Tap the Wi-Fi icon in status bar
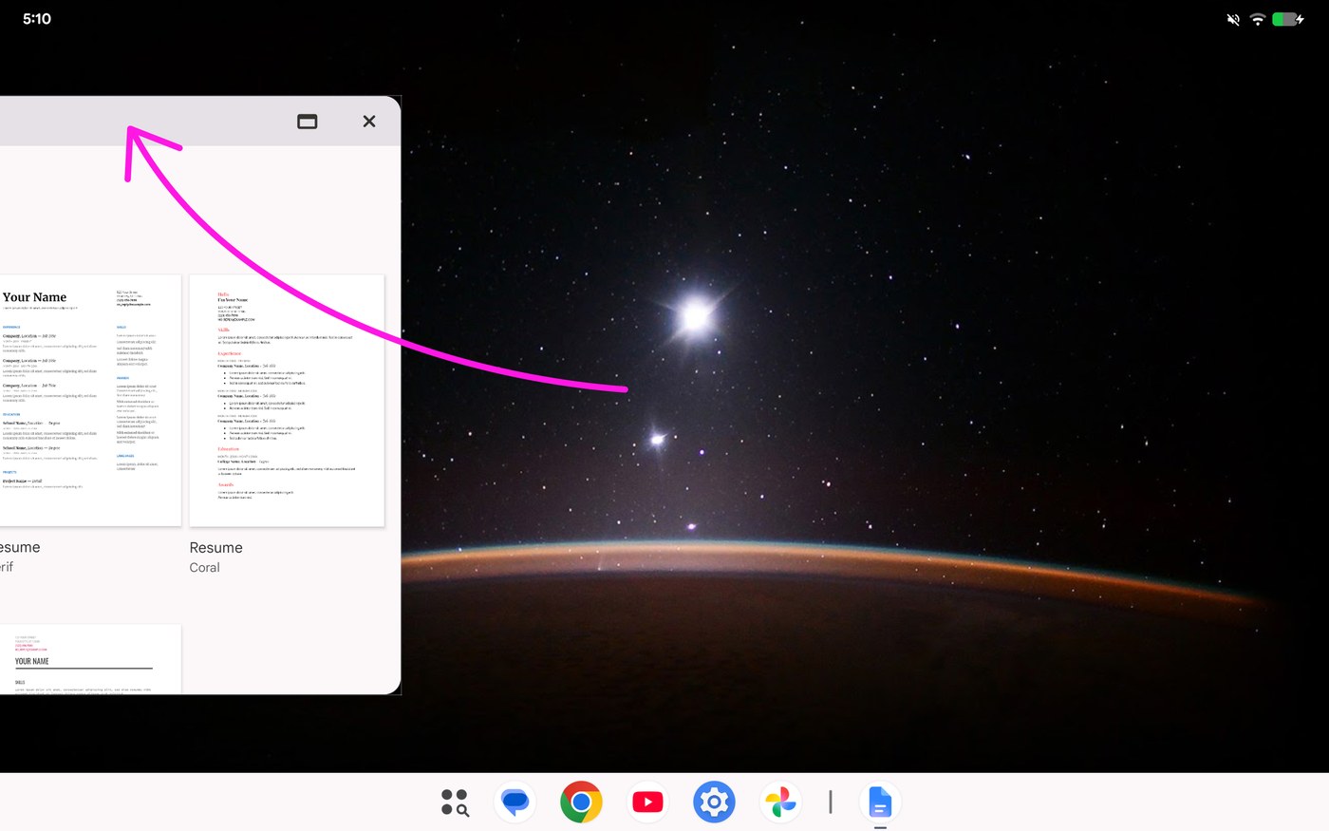1329x831 pixels. coord(1258,19)
